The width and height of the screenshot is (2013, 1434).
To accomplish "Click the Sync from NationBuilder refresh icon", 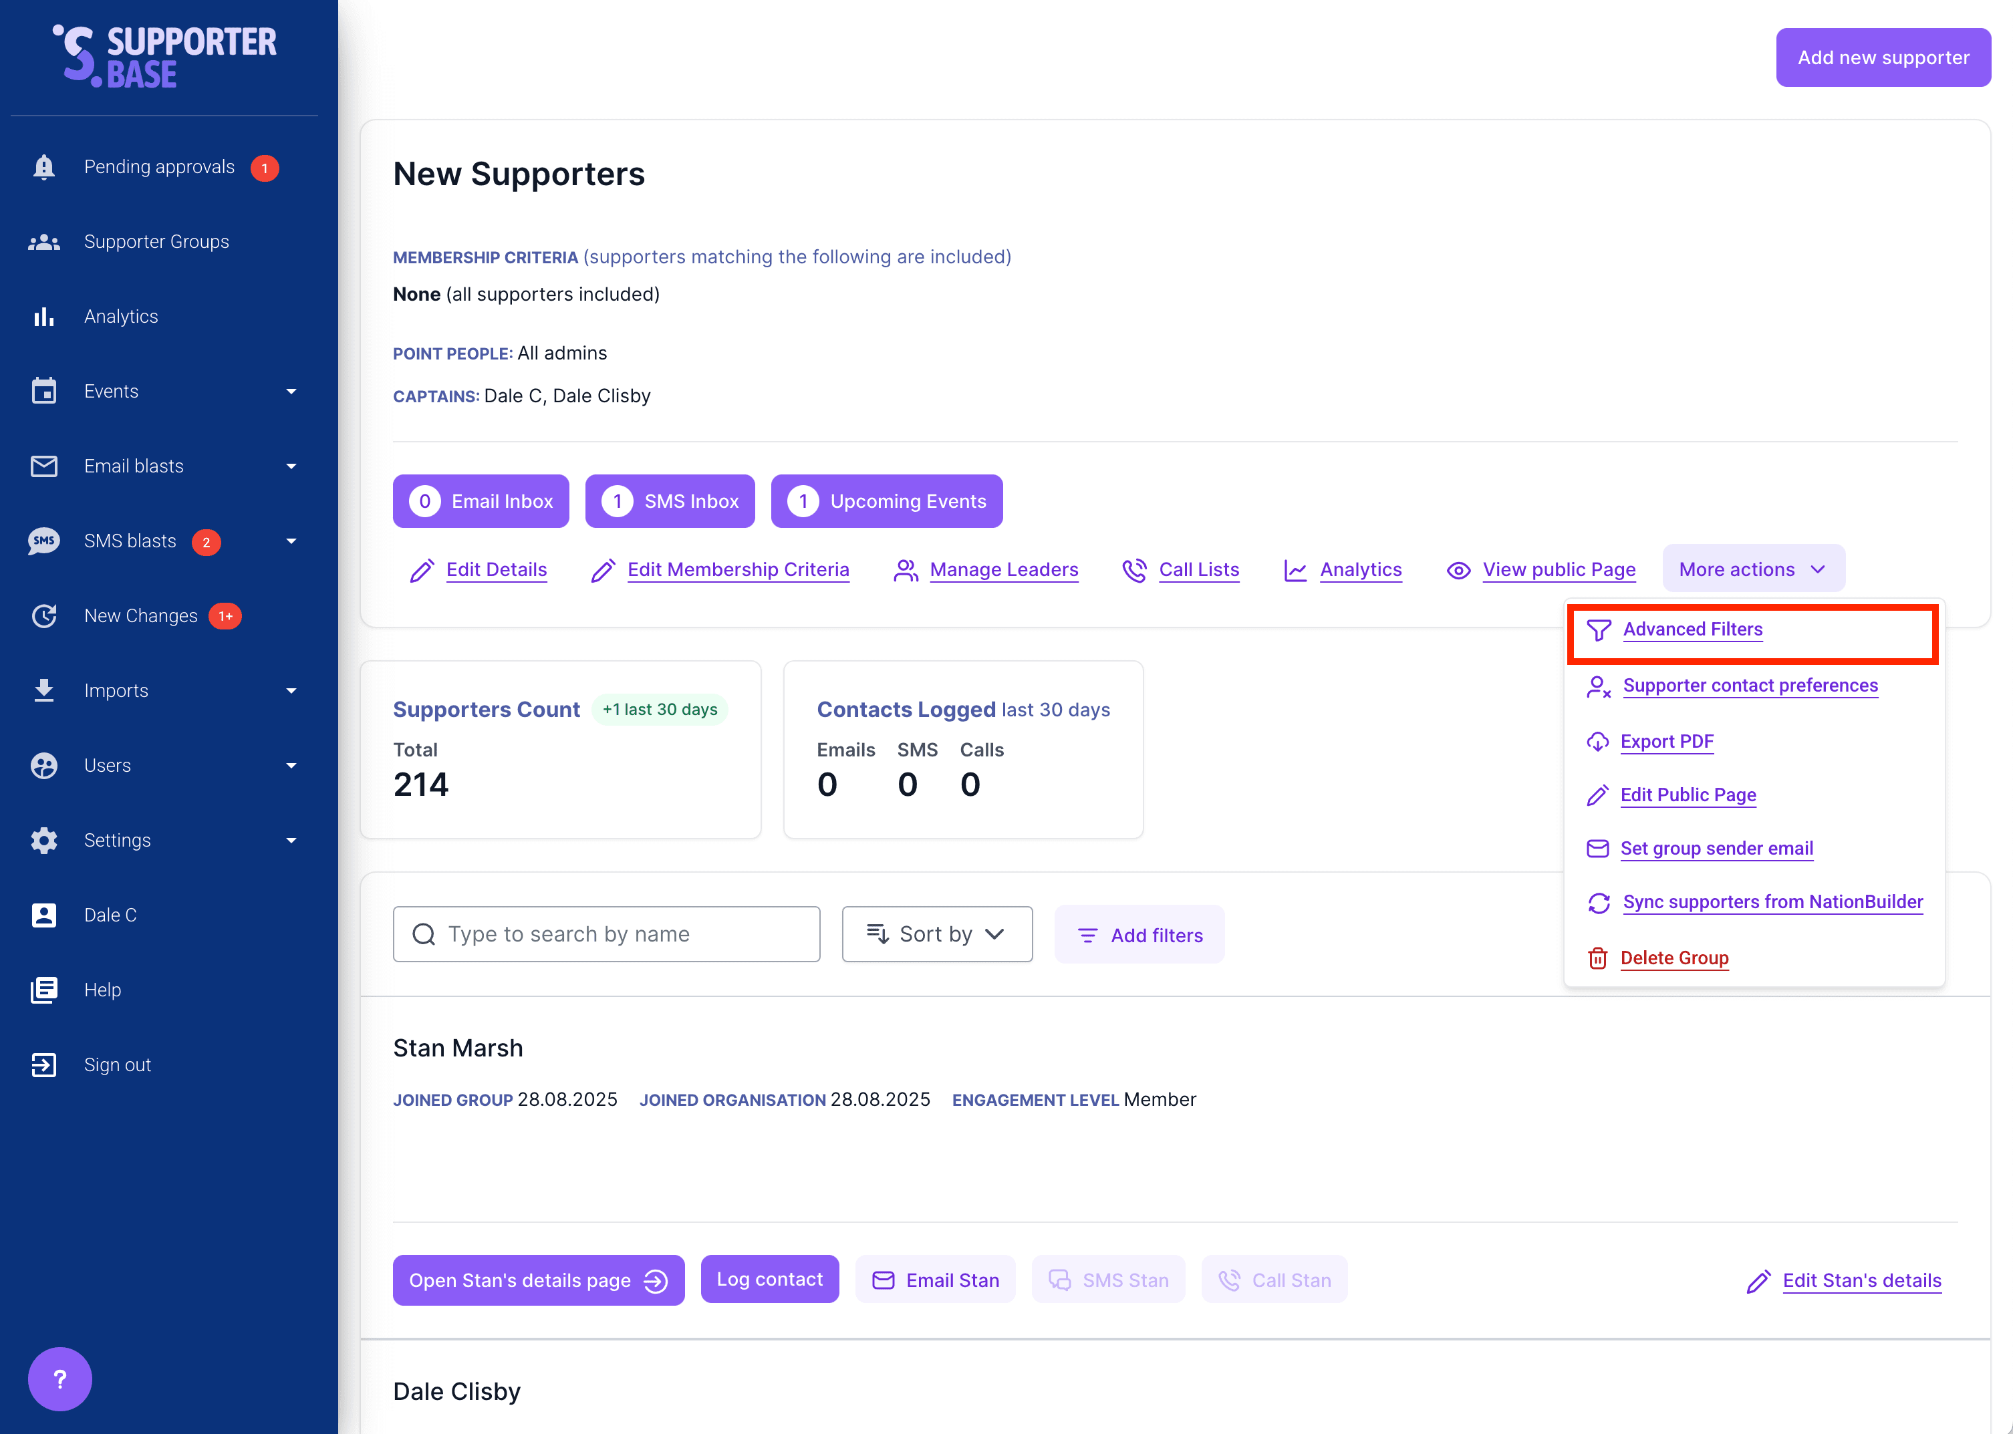I will (1598, 902).
